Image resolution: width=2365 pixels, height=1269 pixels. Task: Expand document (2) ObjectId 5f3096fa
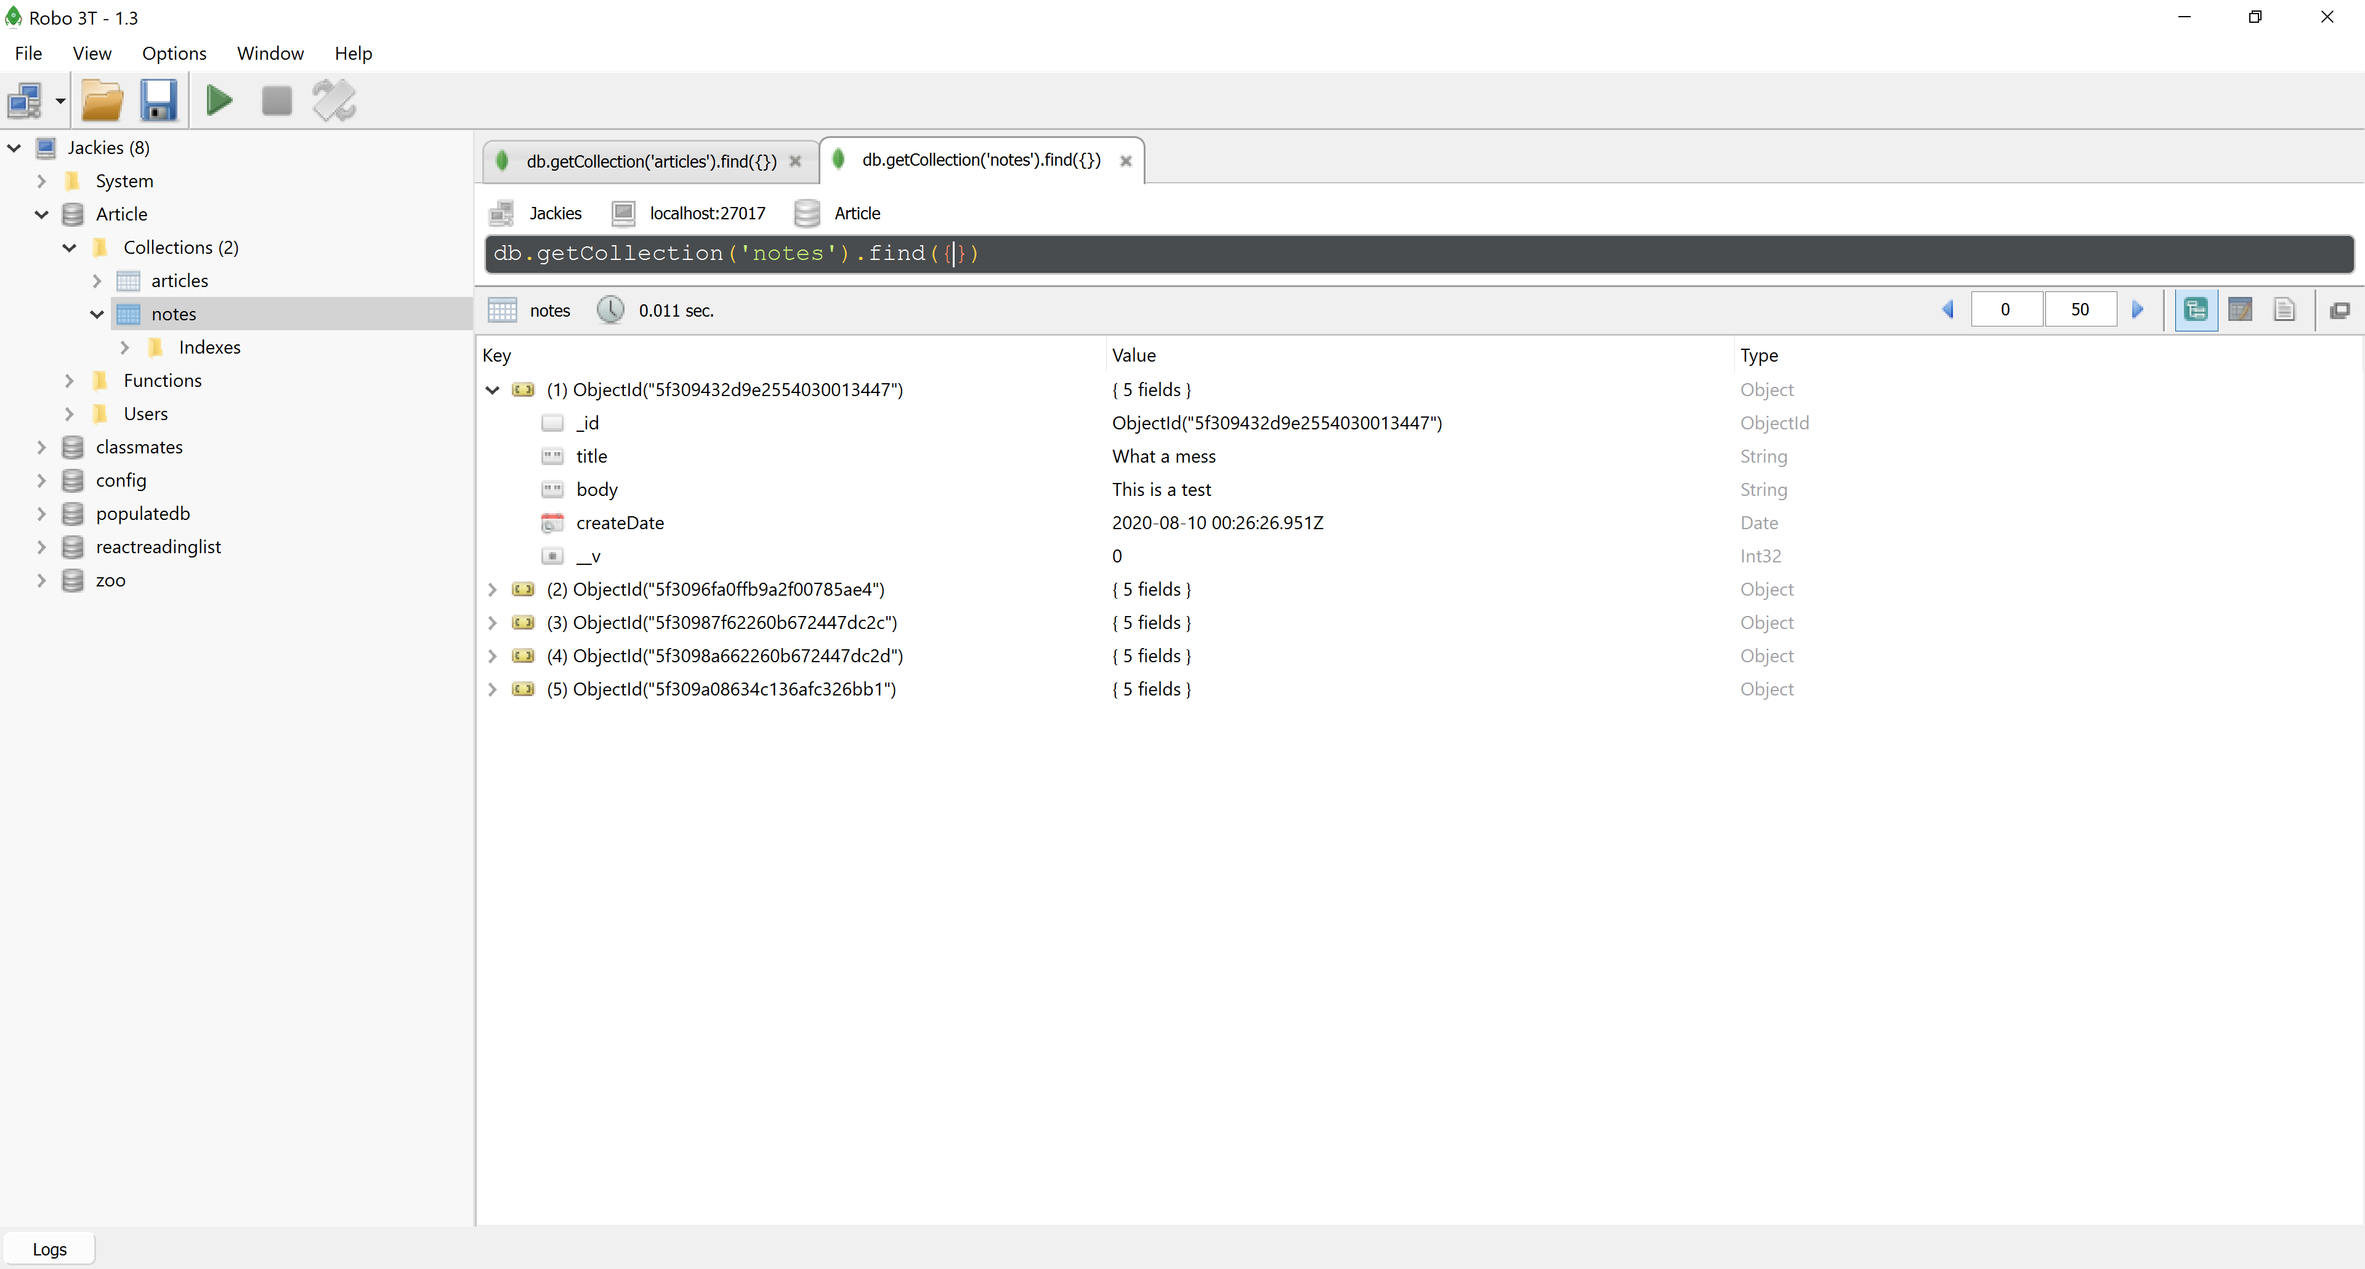coord(492,590)
